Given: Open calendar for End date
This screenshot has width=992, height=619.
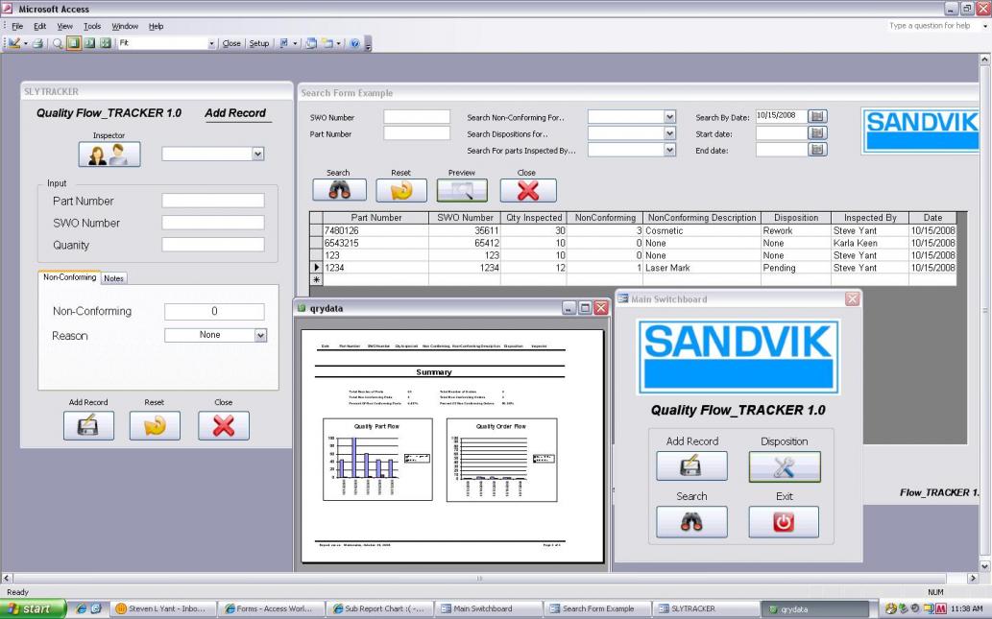Looking at the screenshot, I should pos(817,150).
